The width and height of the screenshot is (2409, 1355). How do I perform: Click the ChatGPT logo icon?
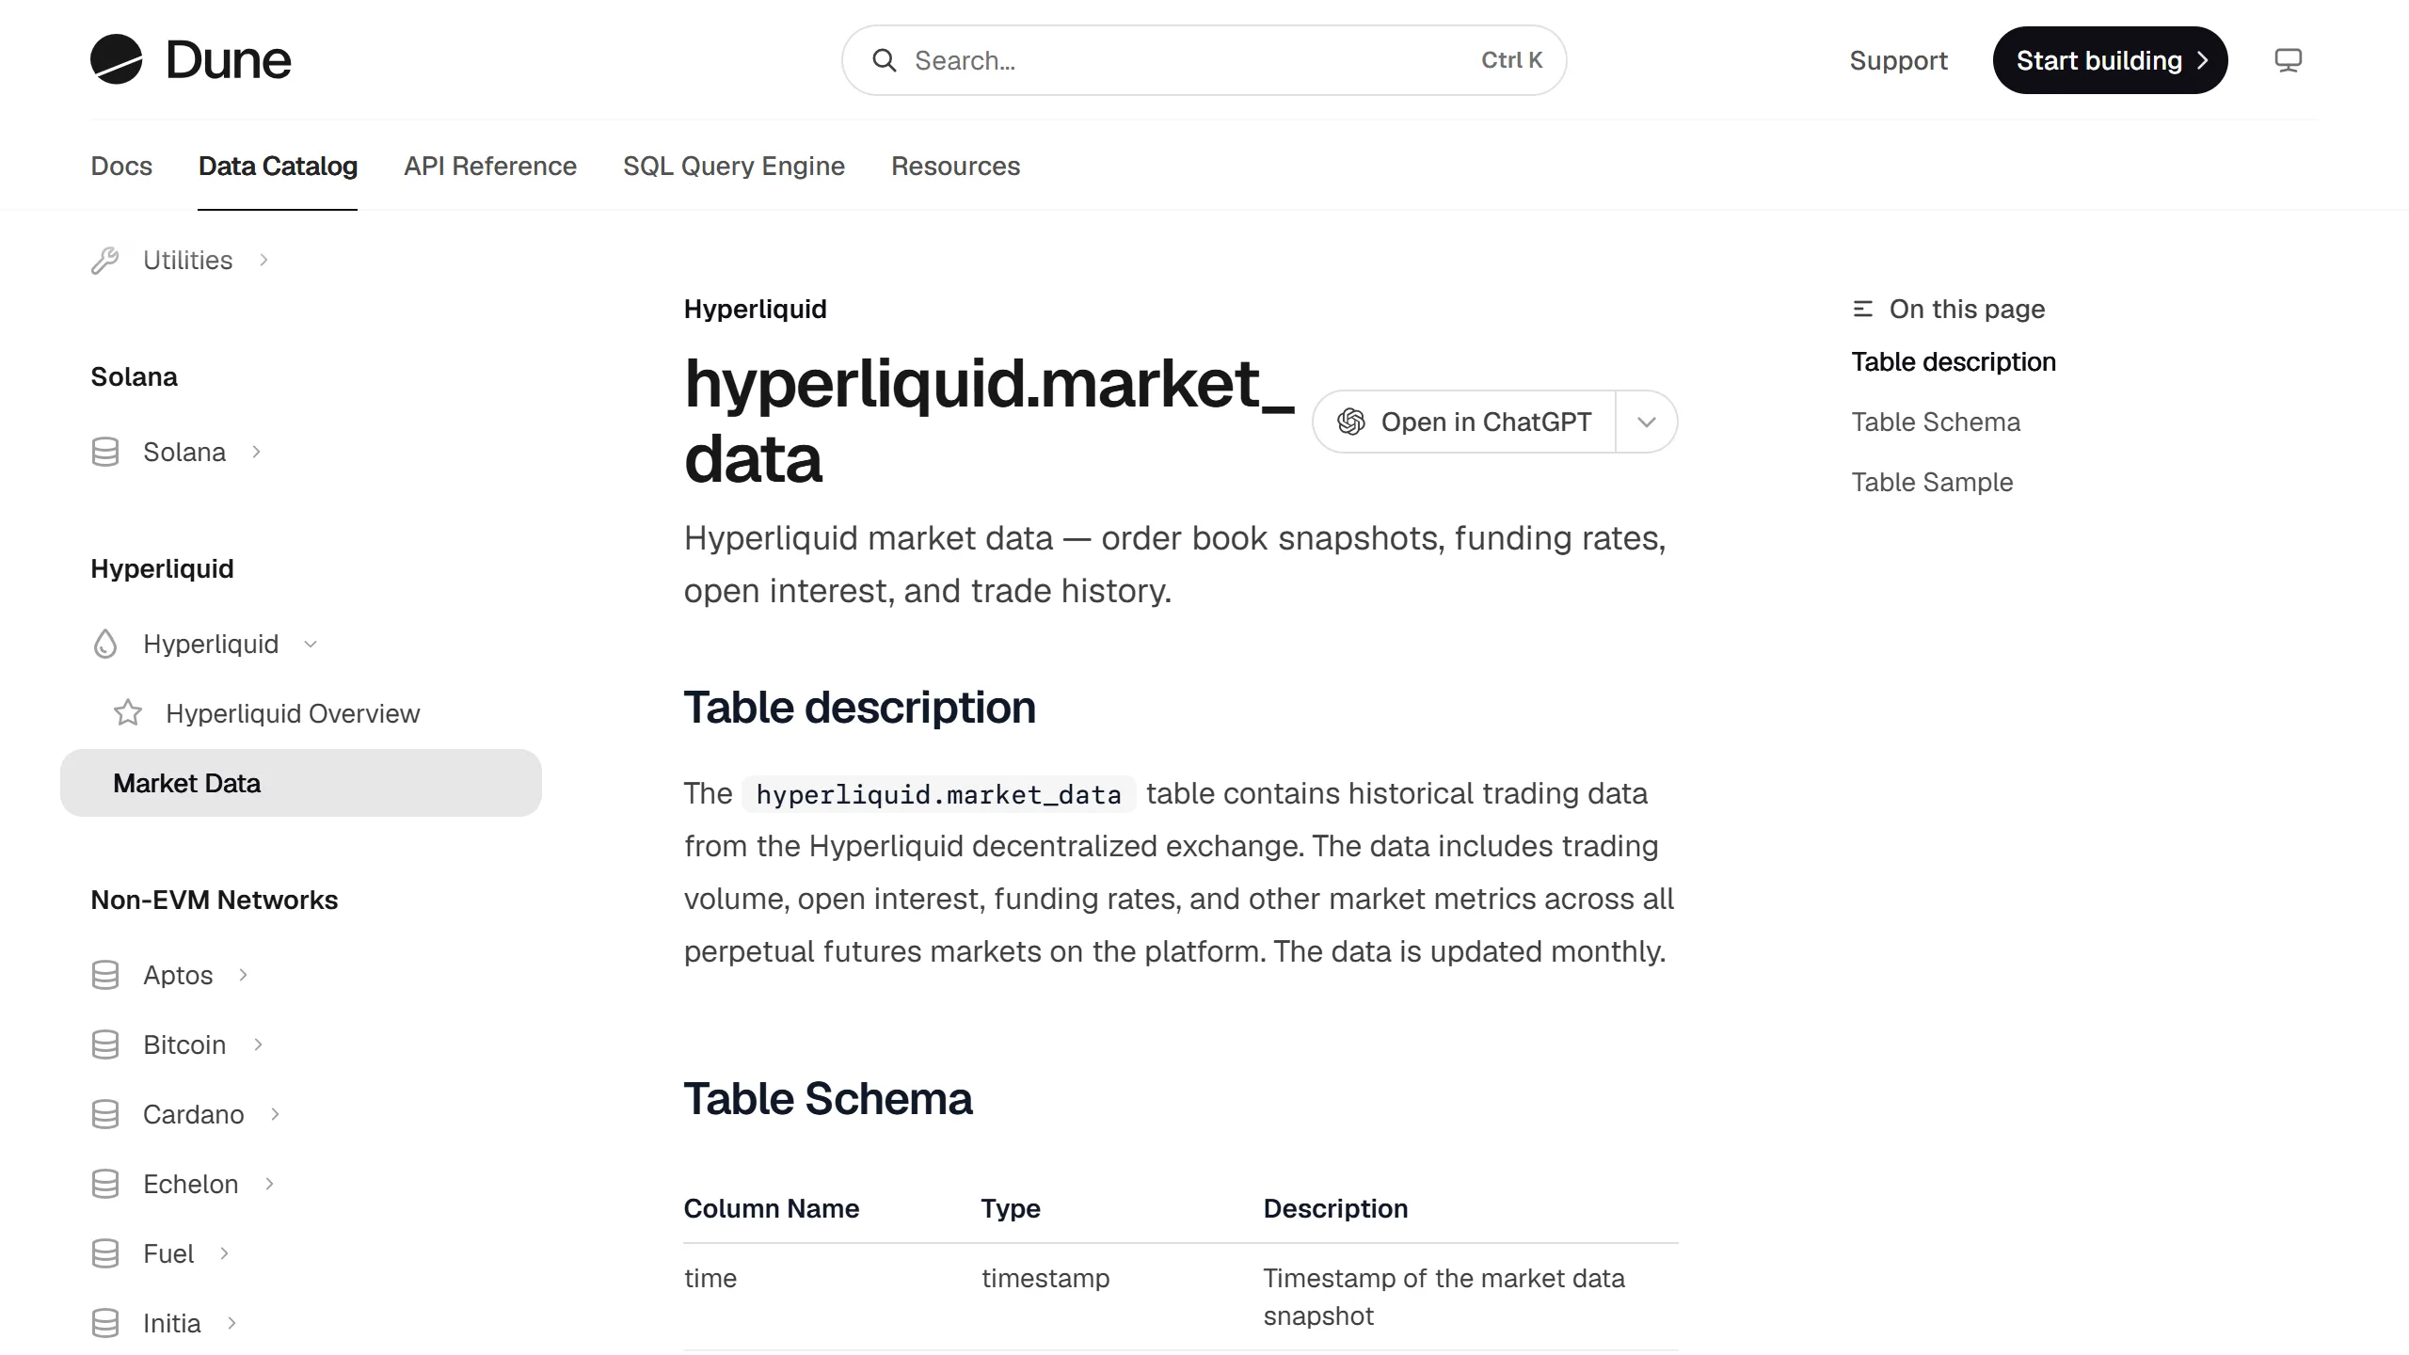pyautogui.click(x=1351, y=422)
